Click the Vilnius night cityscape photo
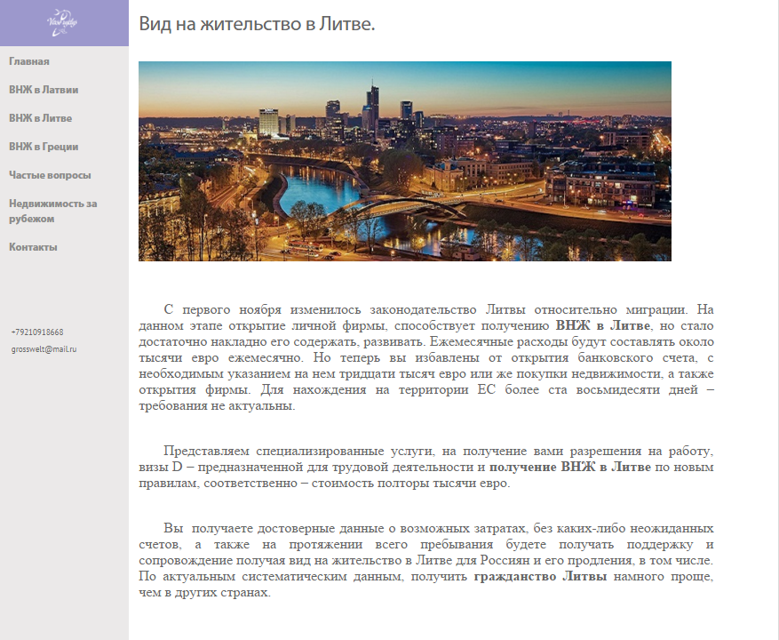 pyautogui.click(x=405, y=160)
